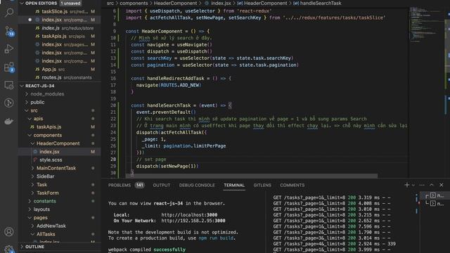Open the panel more actions ellipsis
Screen dimensions: 450x253
[x=422, y=185]
